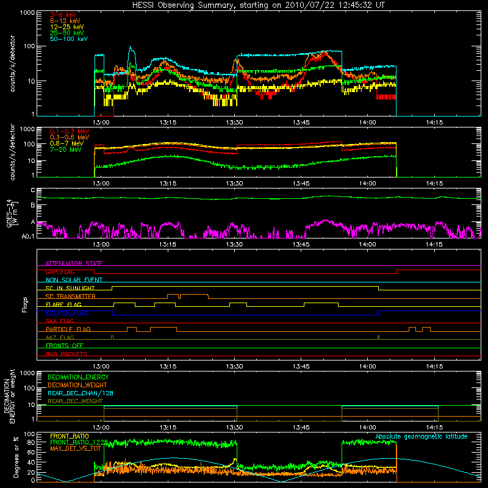Click the 'Absolute geomagnetic latitude' label
Viewport: 488px width, 488px height.
422,436
